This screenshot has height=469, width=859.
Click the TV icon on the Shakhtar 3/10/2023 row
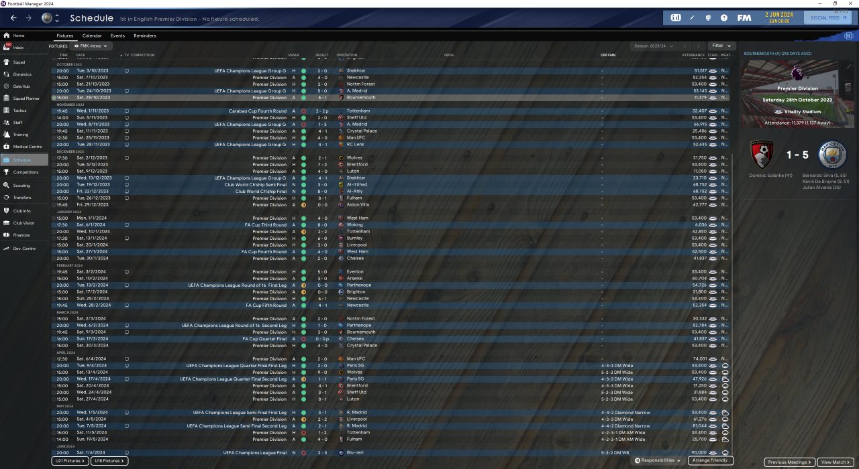[x=127, y=70]
